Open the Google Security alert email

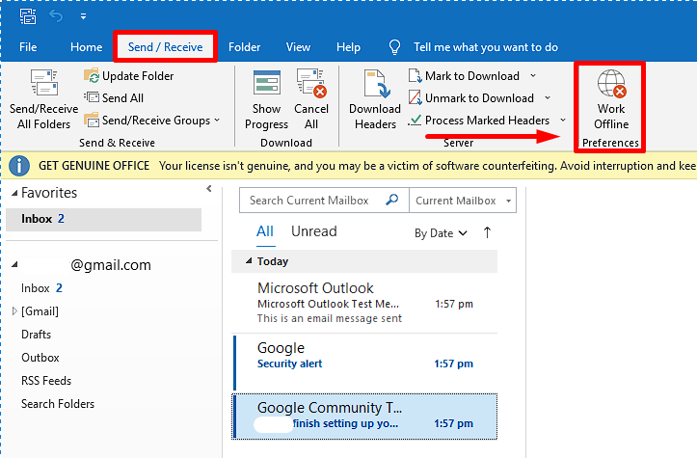(364, 364)
